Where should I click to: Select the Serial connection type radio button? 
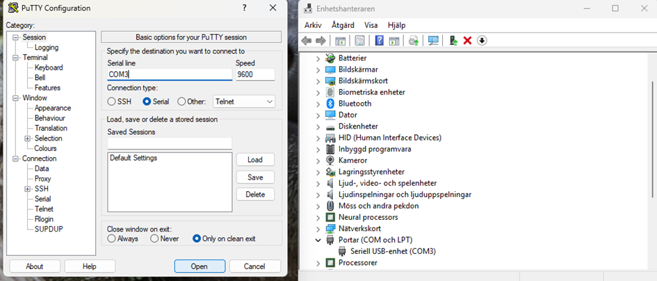[147, 102]
